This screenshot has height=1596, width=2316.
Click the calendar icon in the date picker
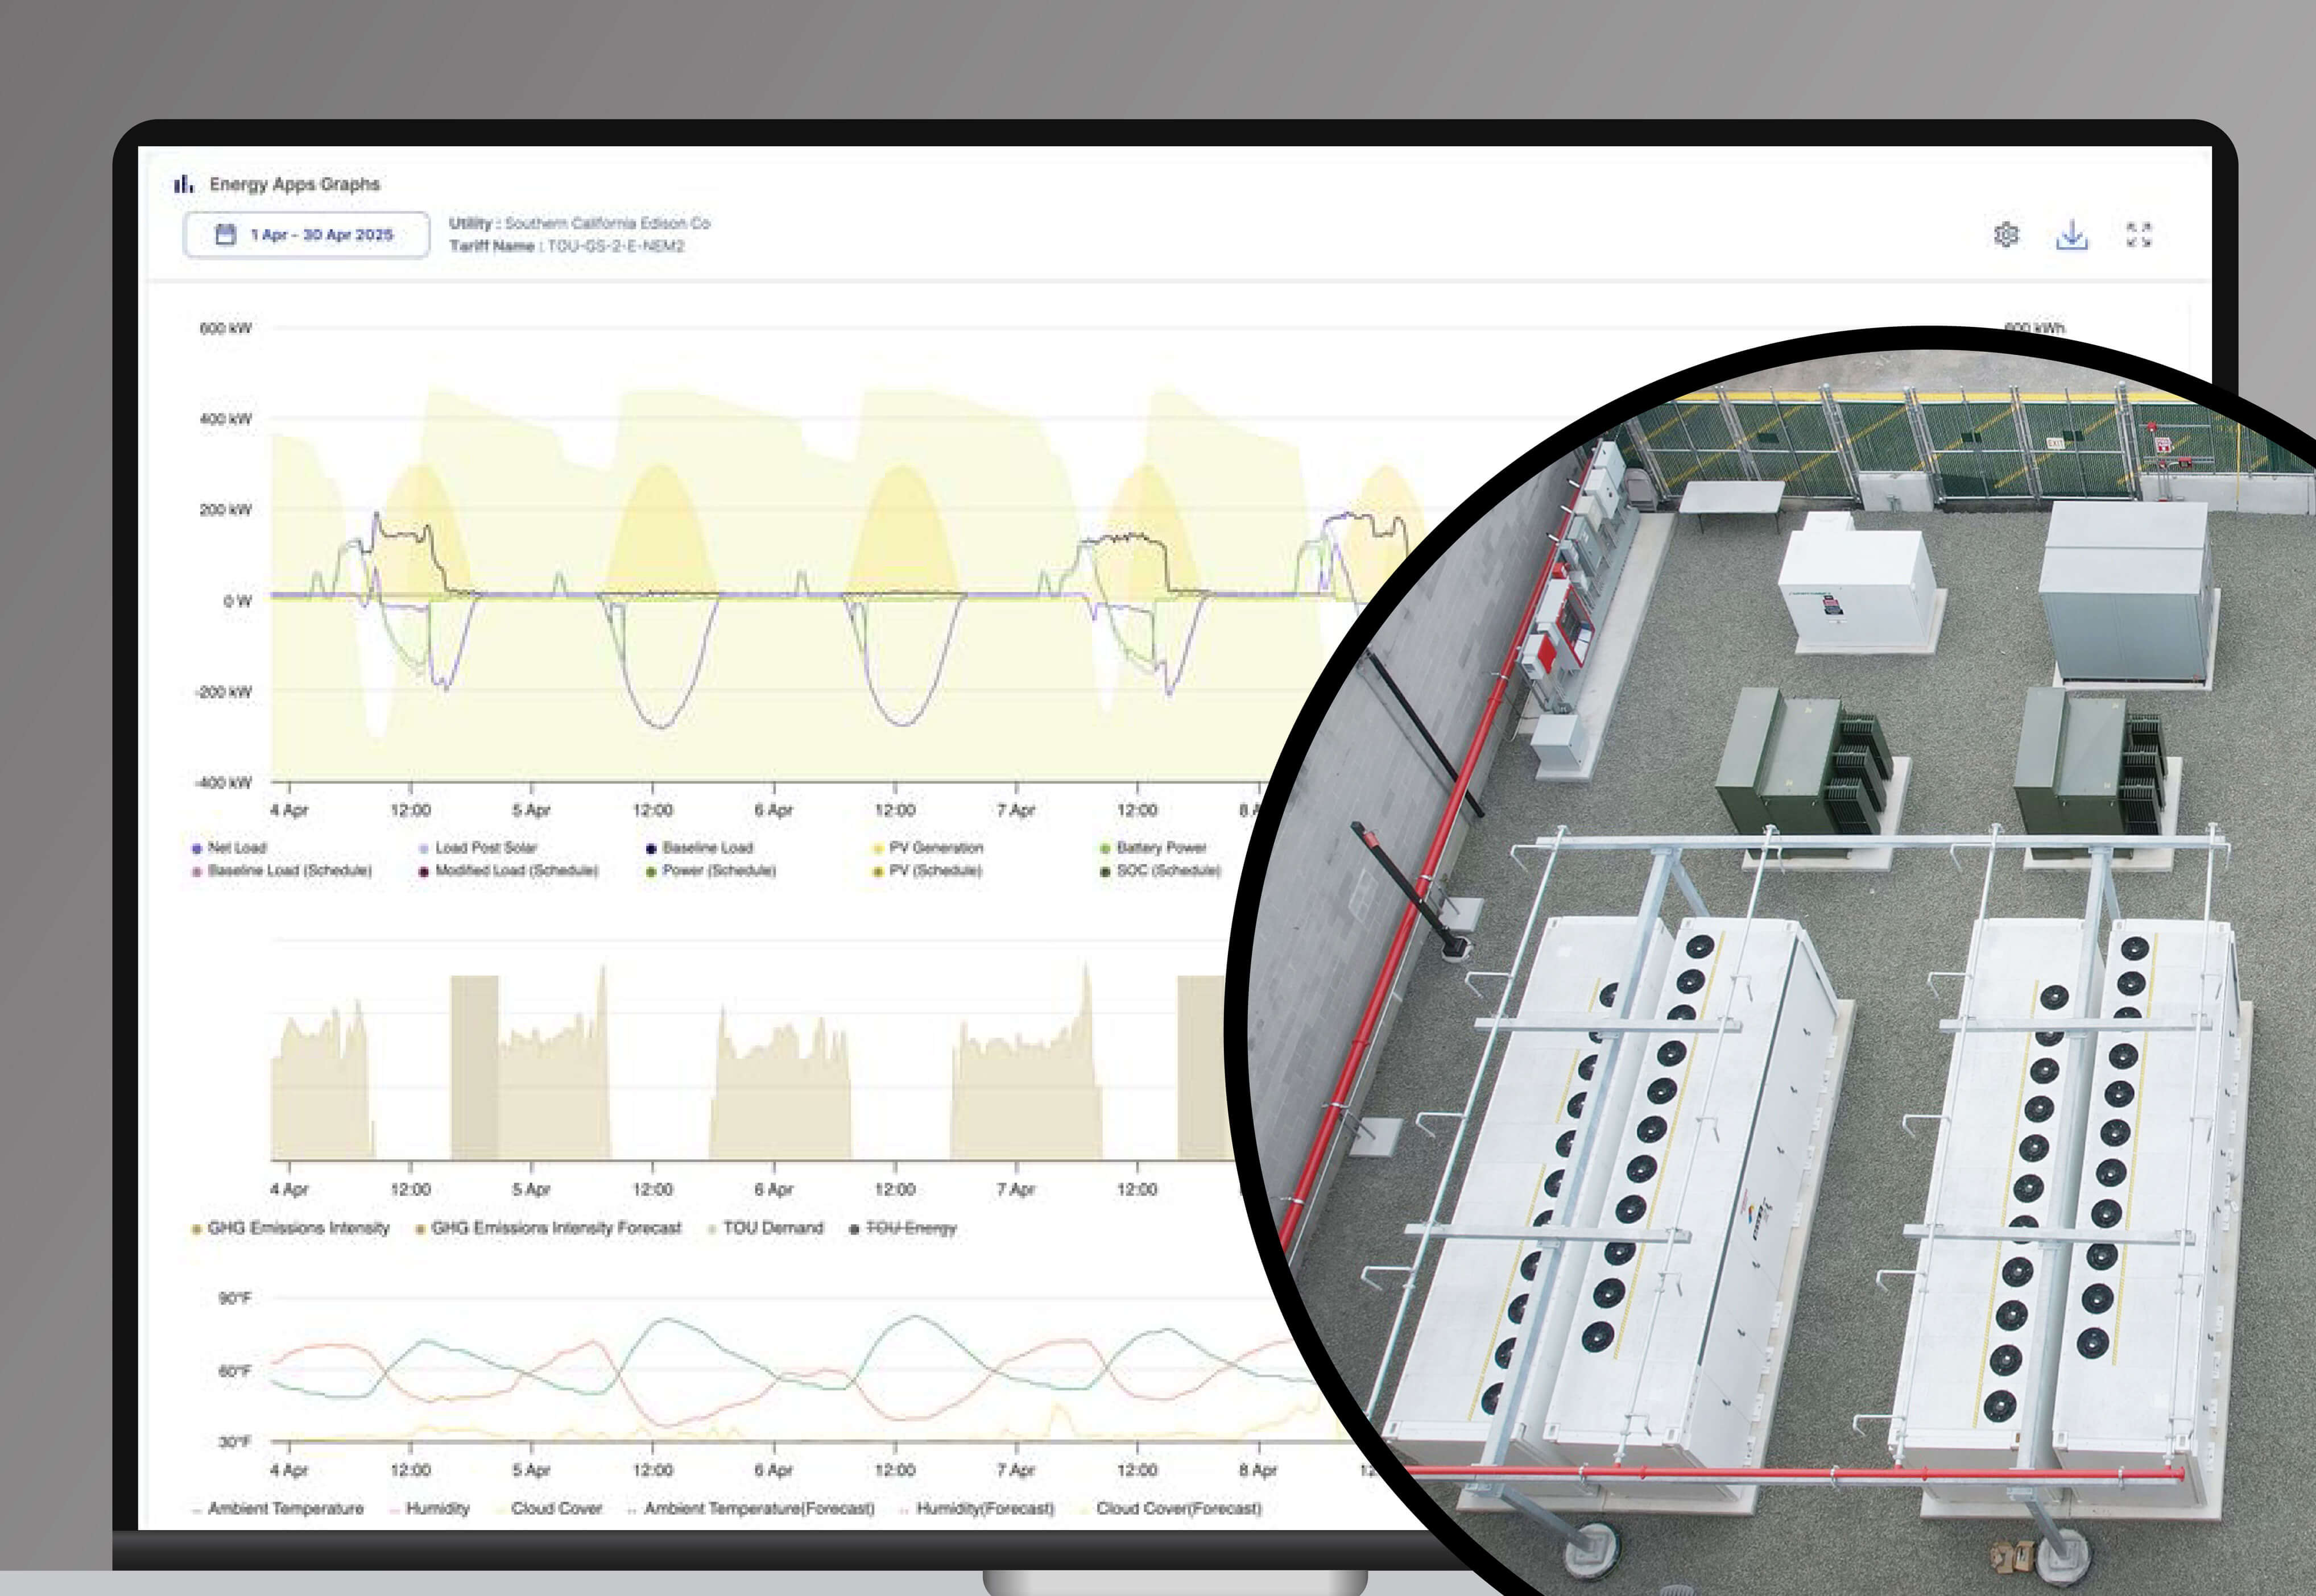[x=226, y=235]
